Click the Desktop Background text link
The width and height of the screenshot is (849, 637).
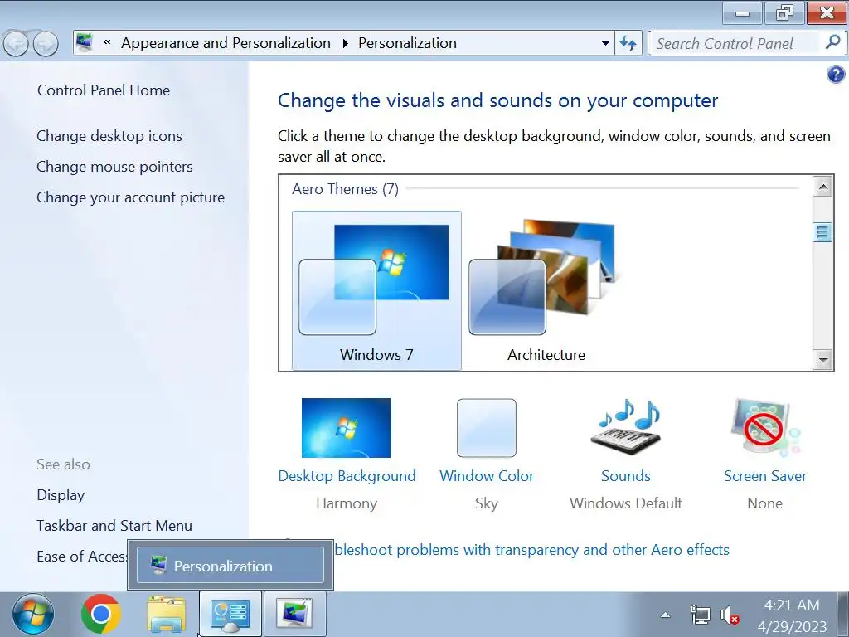347,475
